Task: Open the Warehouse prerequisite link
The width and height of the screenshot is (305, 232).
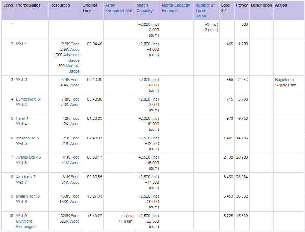Action: 26,138
